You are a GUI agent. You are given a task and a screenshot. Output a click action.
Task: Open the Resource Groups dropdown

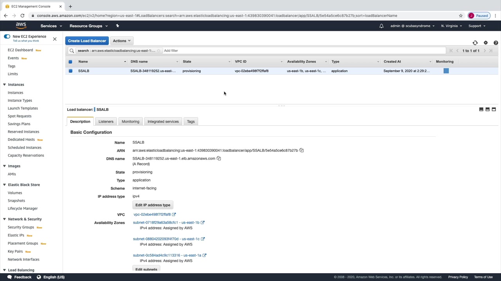coord(88,26)
